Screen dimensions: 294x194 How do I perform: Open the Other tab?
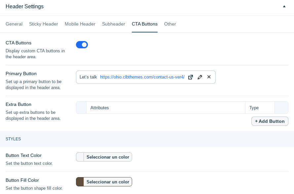coord(170,24)
